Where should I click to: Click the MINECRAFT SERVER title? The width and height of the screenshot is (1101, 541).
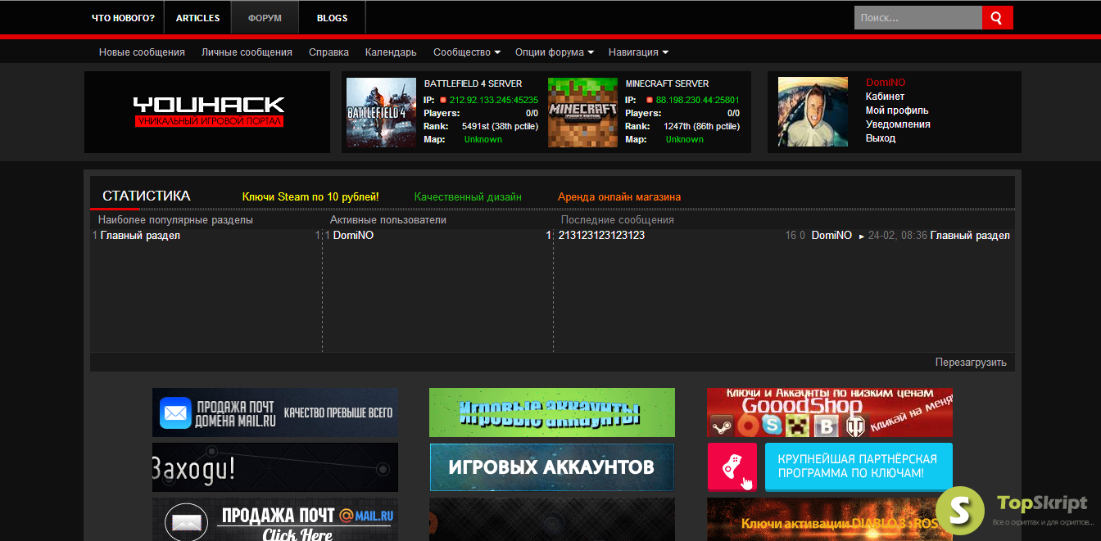(667, 83)
